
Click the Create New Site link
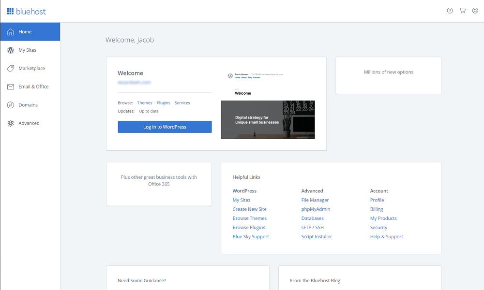(249, 209)
